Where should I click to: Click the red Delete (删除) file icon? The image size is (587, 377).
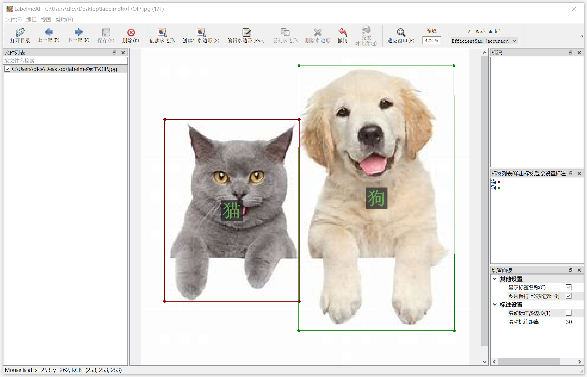pos(131,32)
